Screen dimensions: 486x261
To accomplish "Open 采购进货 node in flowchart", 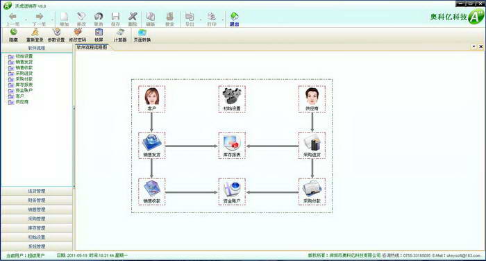I will tap(312, 145).
